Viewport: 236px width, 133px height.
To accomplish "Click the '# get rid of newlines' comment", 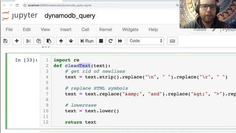I will click(95, 71).
